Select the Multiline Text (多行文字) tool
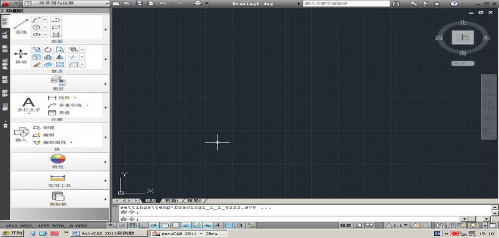 click(x=29, y=105)
